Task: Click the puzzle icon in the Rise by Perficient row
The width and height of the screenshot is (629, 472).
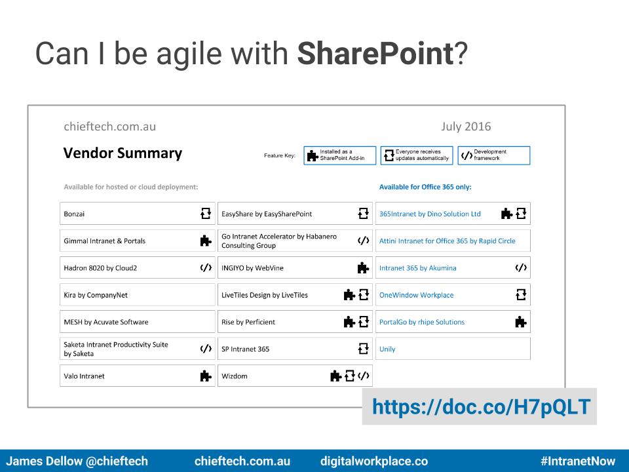Action: coord(349,321)
